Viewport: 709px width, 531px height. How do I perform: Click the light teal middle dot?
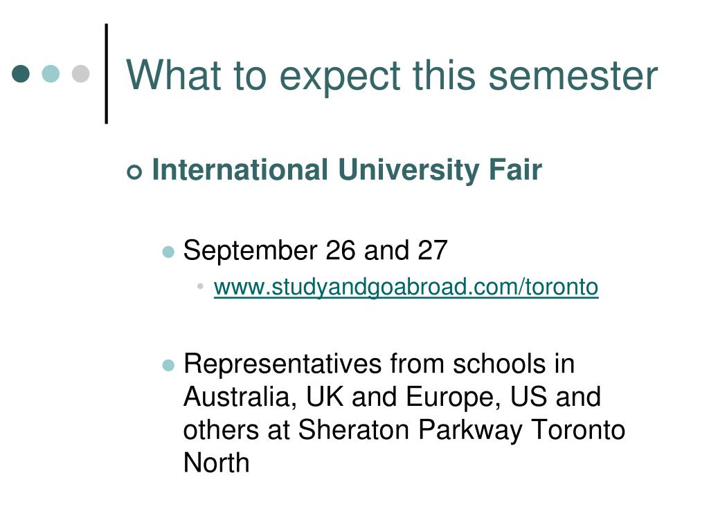(x=51, y=73)
